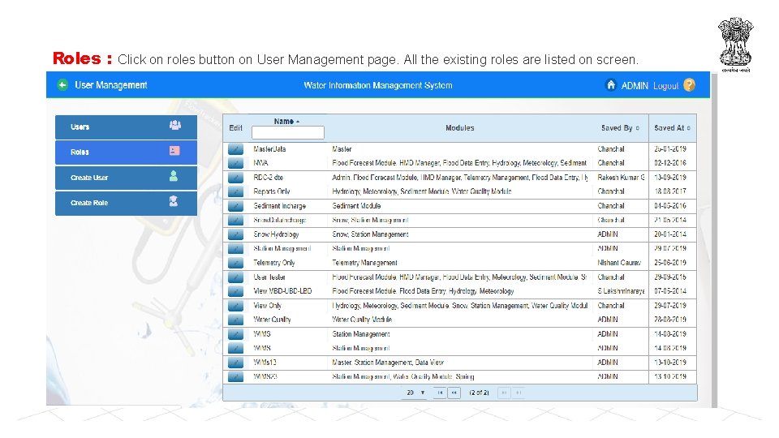Edit the Reports Only role
Viewport: 779px width, 438px height.
235,191
